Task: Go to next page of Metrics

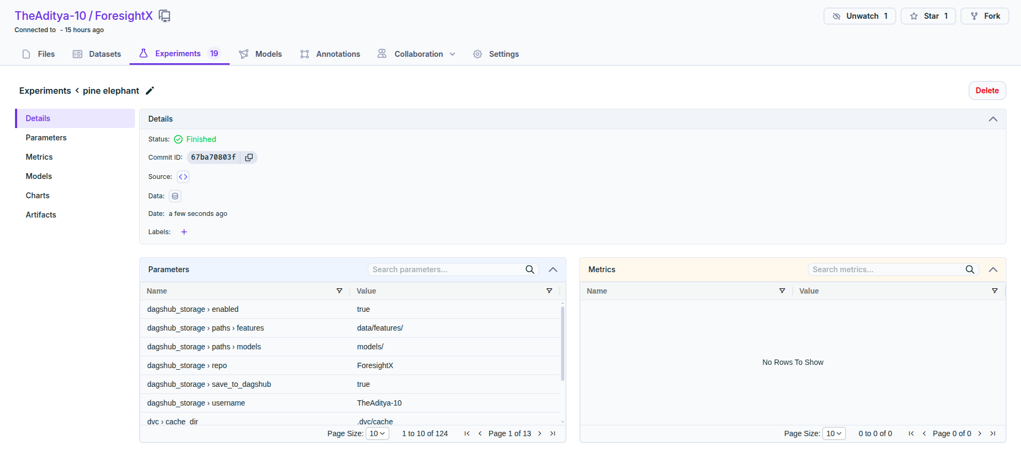Action: [x=980, y=433]
